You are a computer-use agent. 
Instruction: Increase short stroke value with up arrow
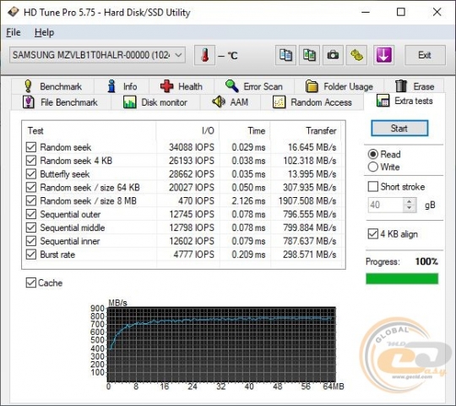[x=410, y=201]
